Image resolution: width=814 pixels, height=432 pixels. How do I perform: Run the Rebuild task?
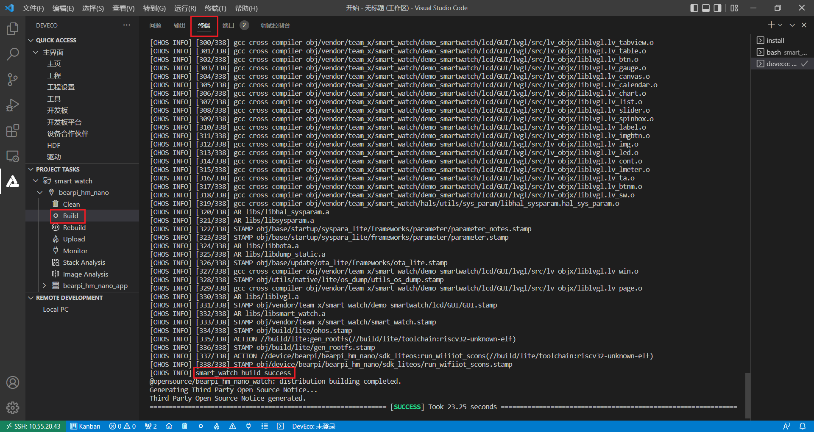click(74, 227)
